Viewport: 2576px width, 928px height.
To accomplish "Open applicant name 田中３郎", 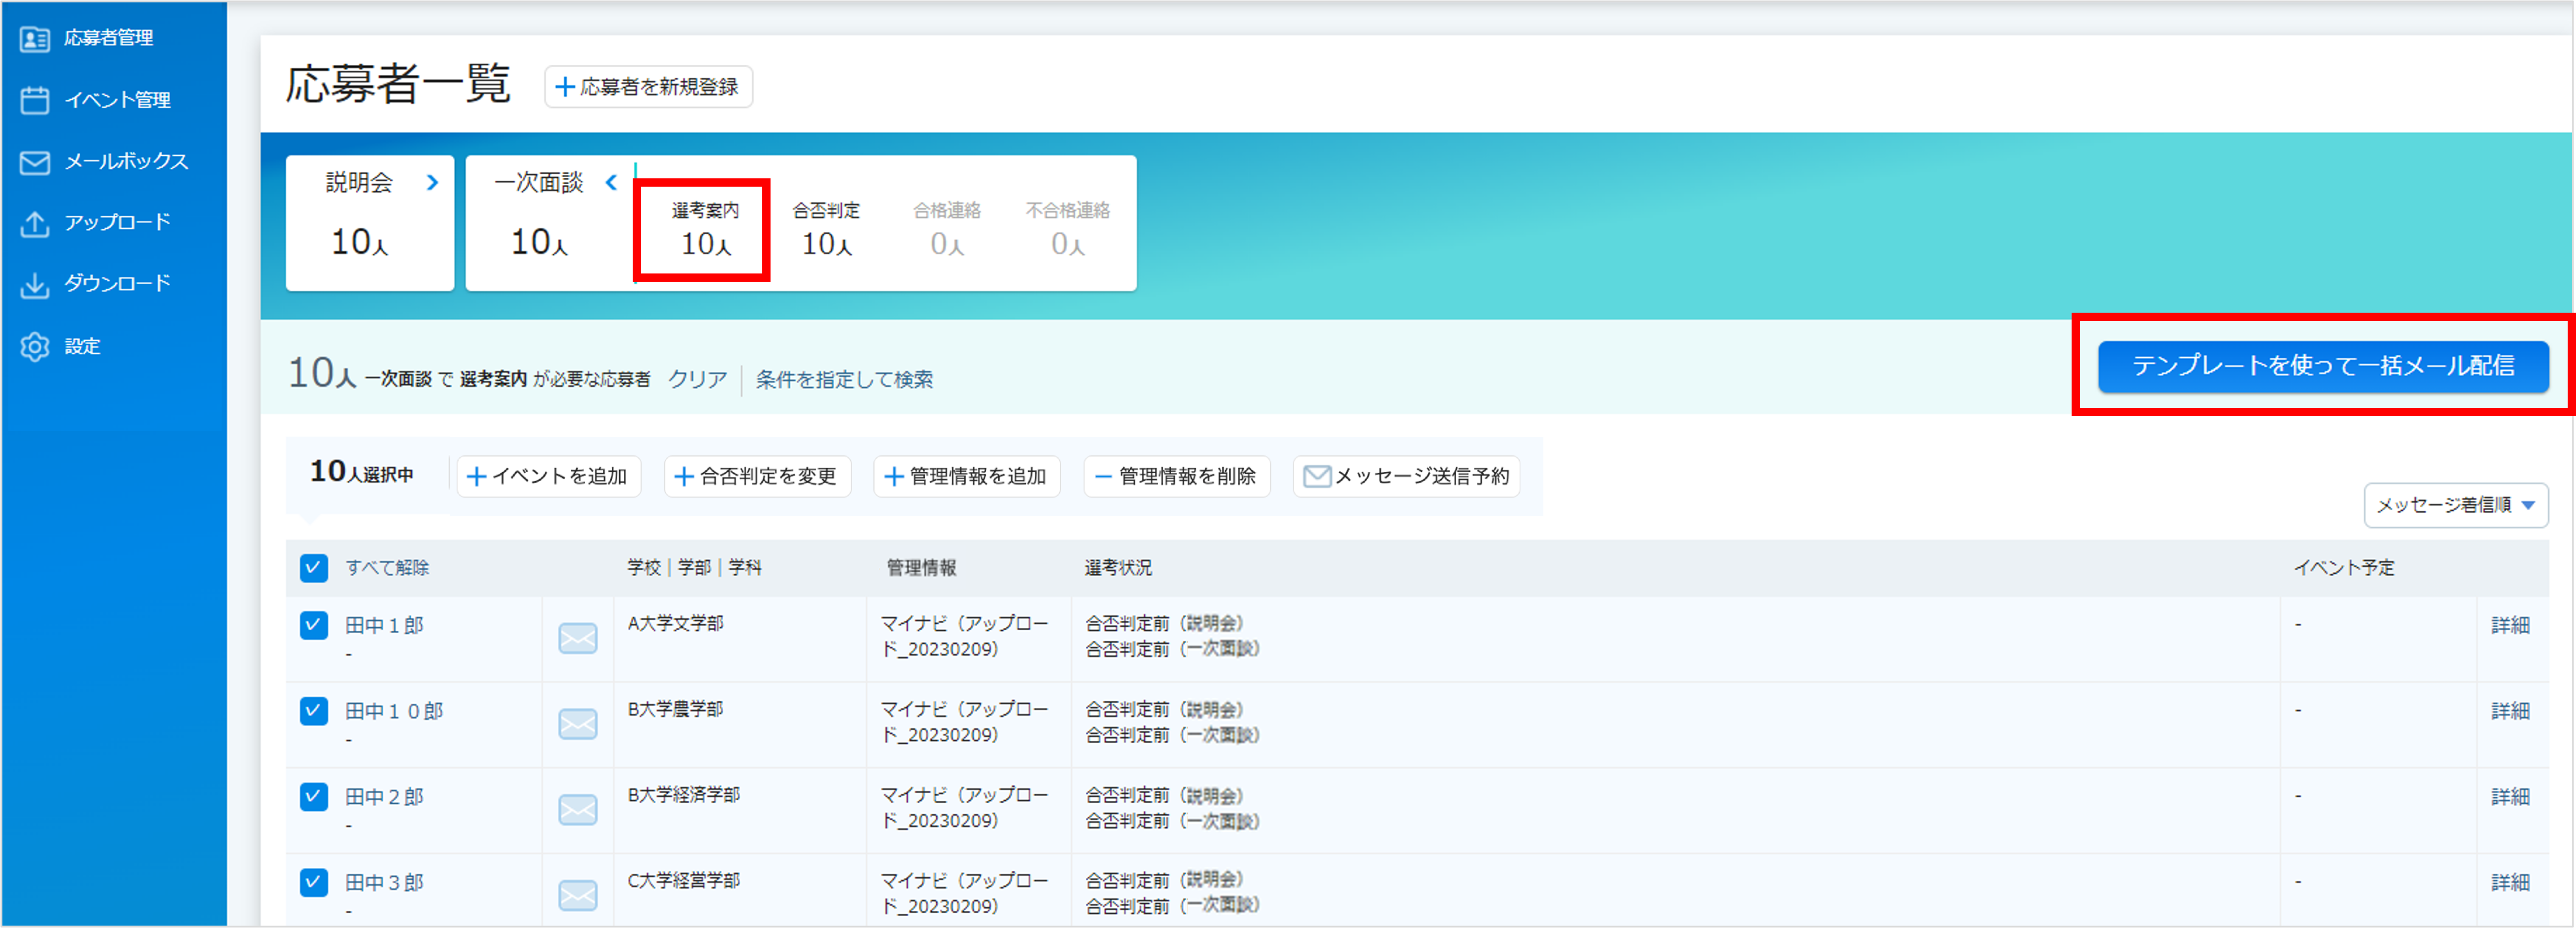I will [384, 883].
